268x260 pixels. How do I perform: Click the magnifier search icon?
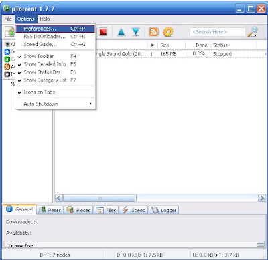click(x=253, y=32)
